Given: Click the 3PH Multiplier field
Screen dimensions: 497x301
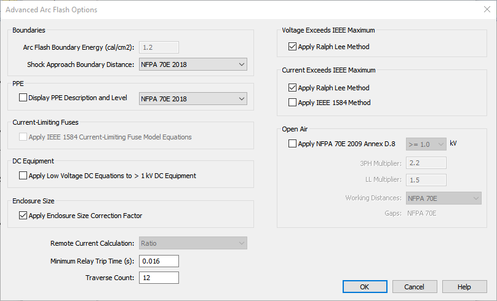Looking at the screenshot, I should pos(426,163).
